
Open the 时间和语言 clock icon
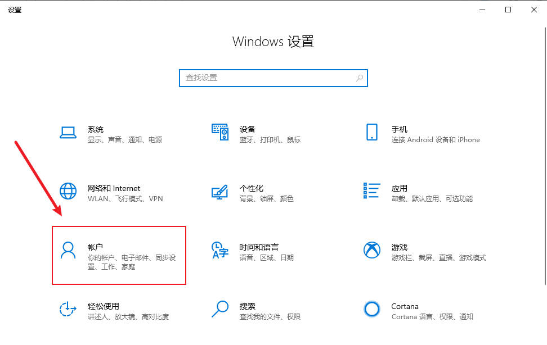[x=220, y=250]
